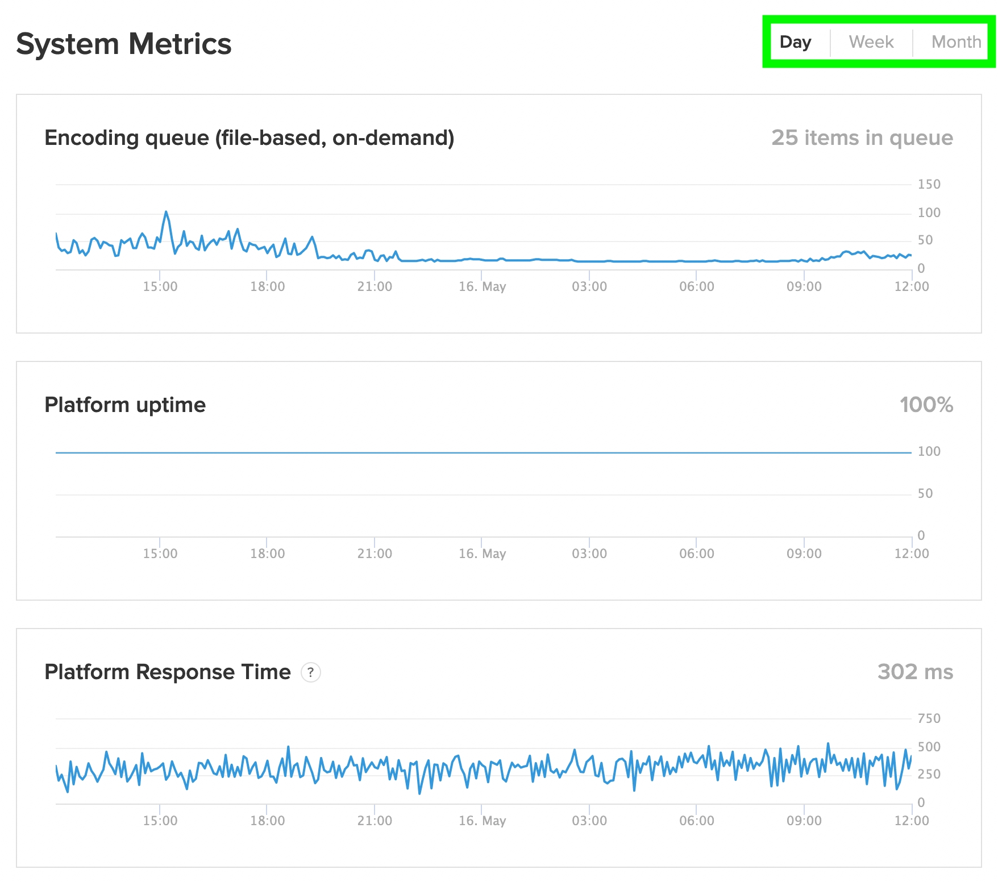Viewport: 998px width, 882px height.
Task: Click the '16. May' label under Encoding queue
Action: click(482, 286)
